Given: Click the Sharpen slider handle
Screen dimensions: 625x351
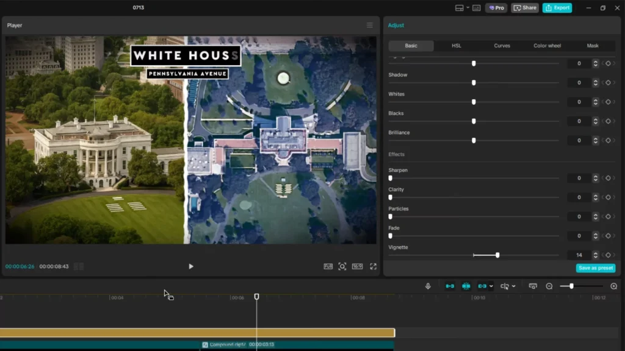Looking at the screenshot, I should pyautogui.click(x=390, y=179).
